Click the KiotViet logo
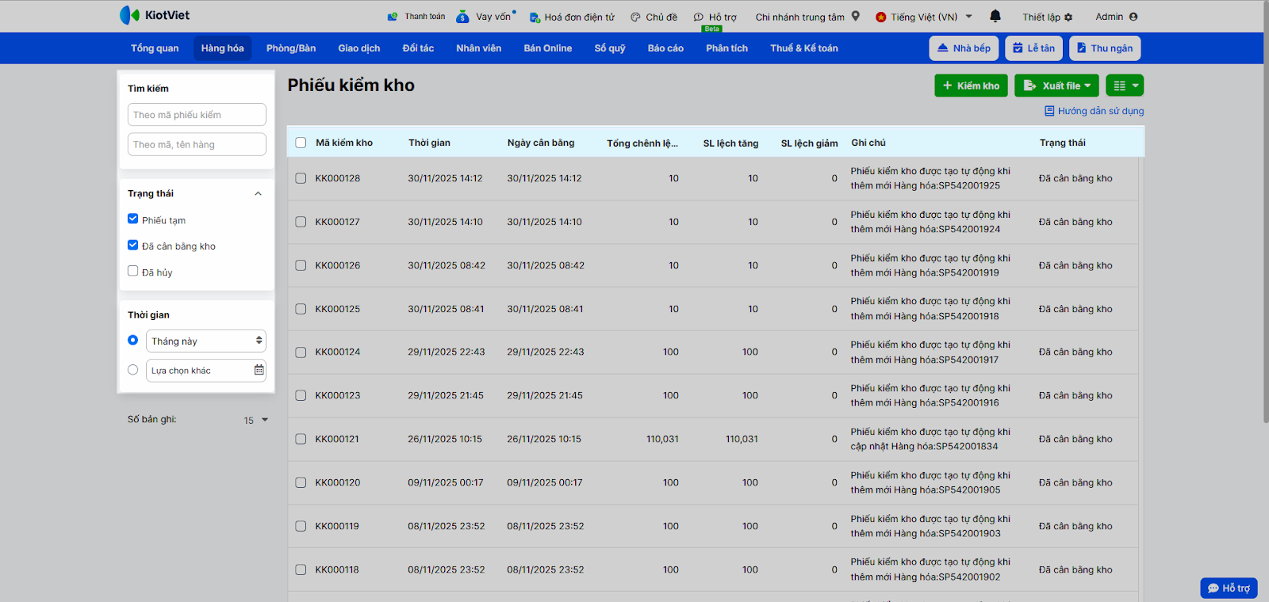1269x602 pixels. coord(155,15)
